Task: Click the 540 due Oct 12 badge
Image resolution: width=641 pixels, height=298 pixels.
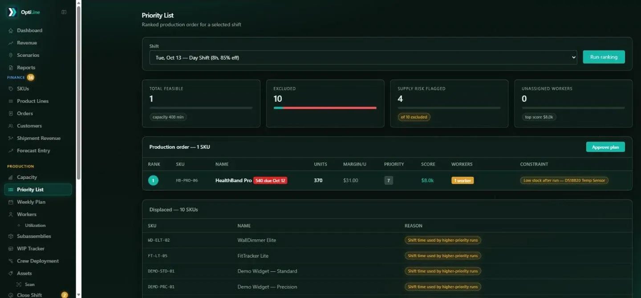Action: coord(270,181)
